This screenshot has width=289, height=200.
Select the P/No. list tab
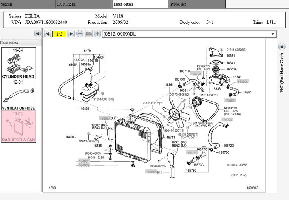(x=197, y=4)
